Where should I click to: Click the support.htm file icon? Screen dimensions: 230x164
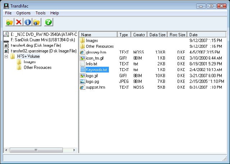pos(83,87)
